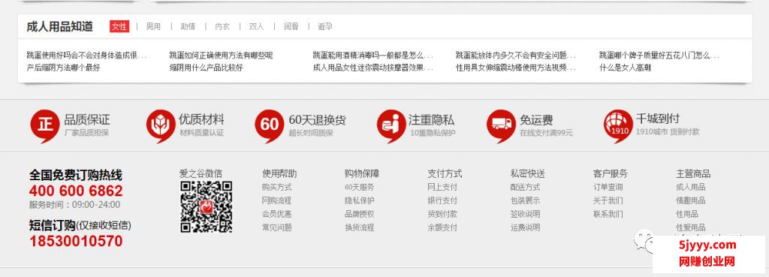Switch to the 男用 tab
Viewport: 769px width, 277px height.
pyautogui.click(x=153, y=26)
